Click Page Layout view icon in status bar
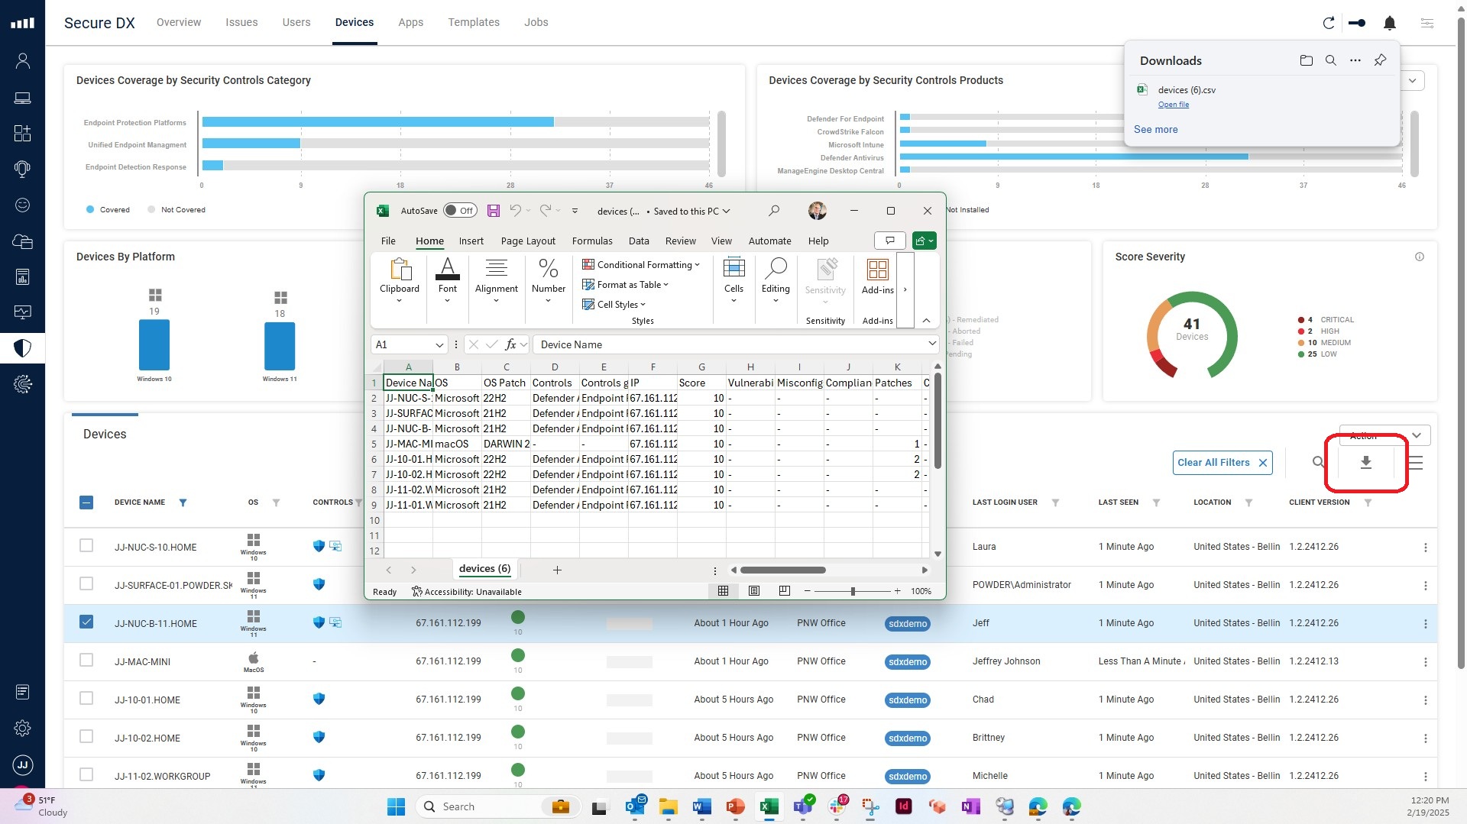The height and width of the screenshot is (824, 1467). click(753, 591)
